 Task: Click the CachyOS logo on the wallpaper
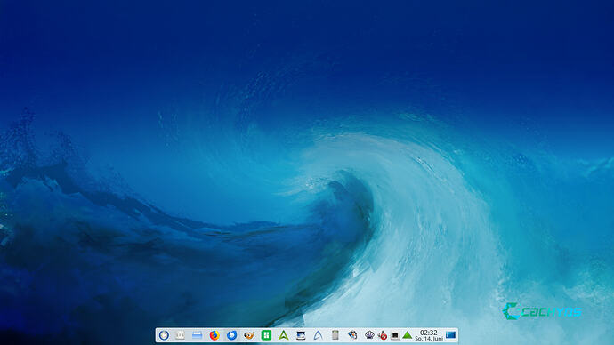point(542,311)
